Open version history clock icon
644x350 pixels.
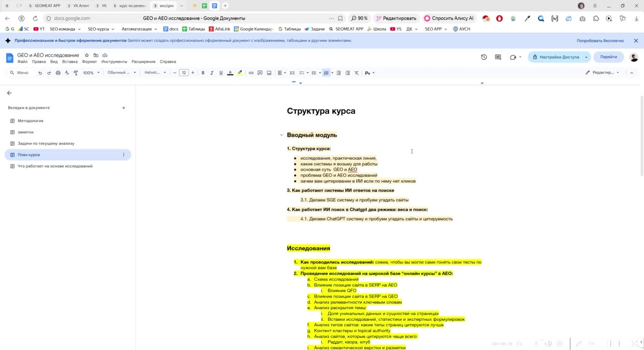(x=484, y=57)
